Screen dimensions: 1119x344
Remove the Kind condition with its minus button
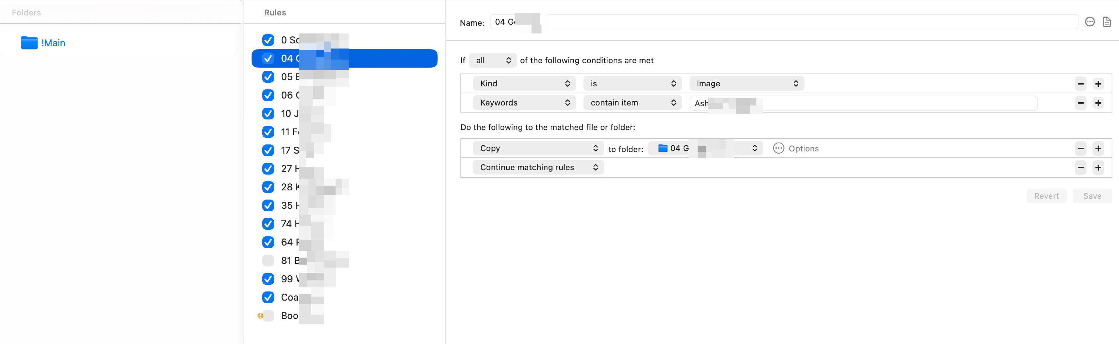click(1080, 84)
